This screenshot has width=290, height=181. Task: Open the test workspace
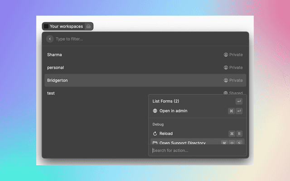pos(51,93)
